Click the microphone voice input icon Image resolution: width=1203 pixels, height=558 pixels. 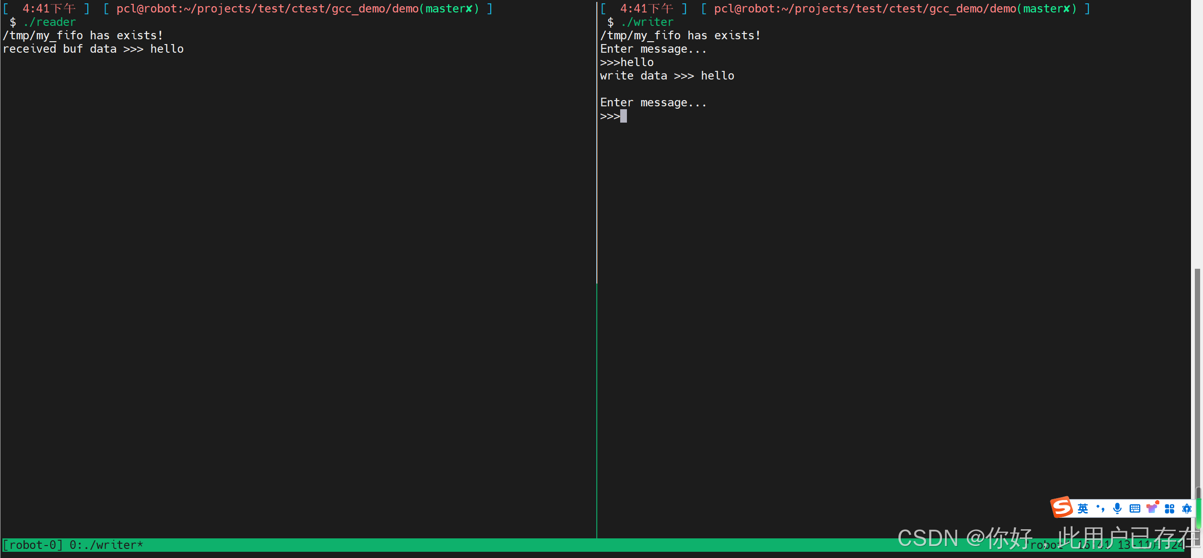pos(1117,509)
